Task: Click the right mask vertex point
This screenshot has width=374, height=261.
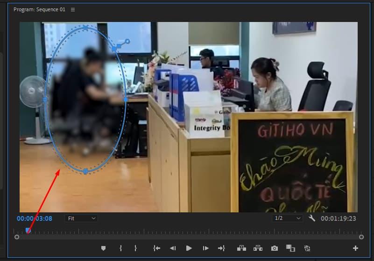Action: tap(126, 100)
